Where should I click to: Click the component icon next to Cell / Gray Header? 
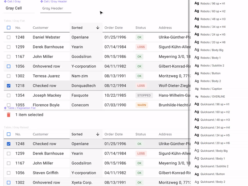pos(42,2)
